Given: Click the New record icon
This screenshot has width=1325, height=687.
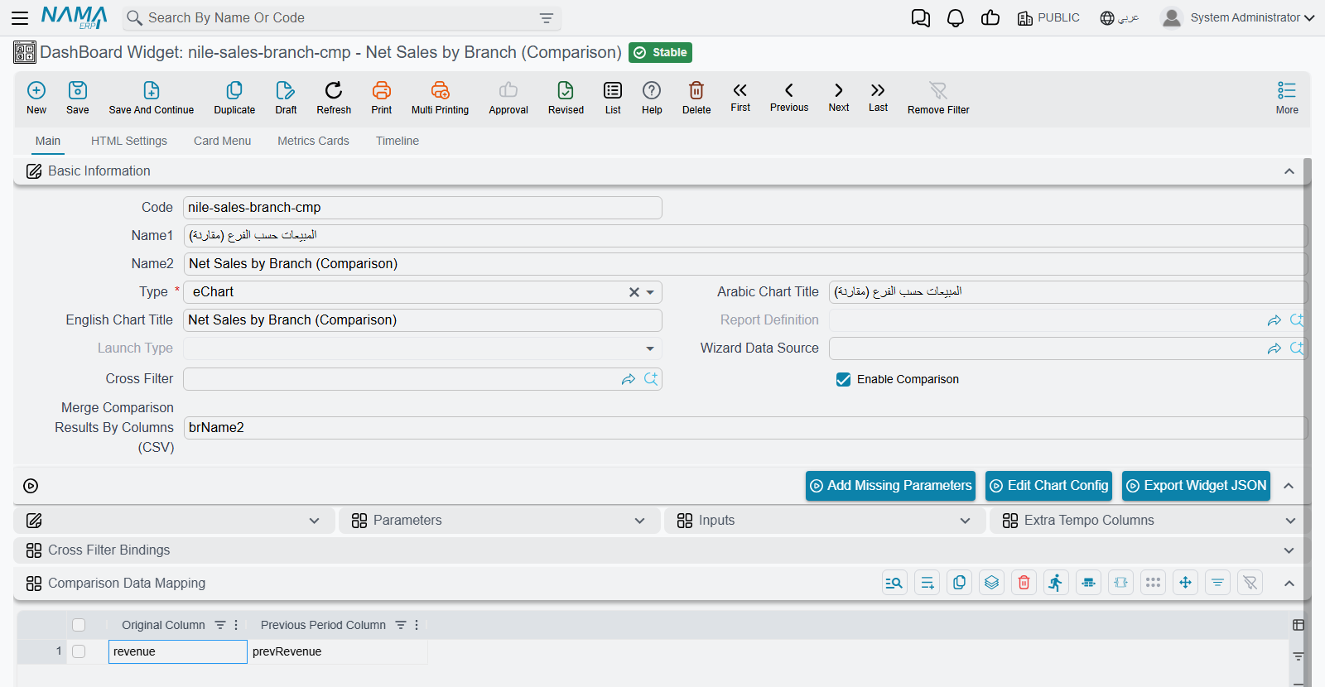Looking at the screenshot, I should (x=36, y=97).
